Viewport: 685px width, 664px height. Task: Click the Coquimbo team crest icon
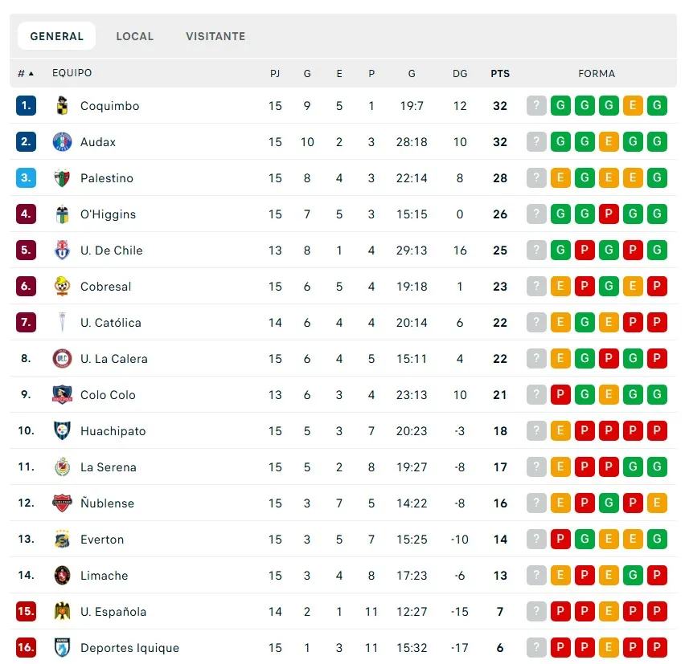[62, 106]
